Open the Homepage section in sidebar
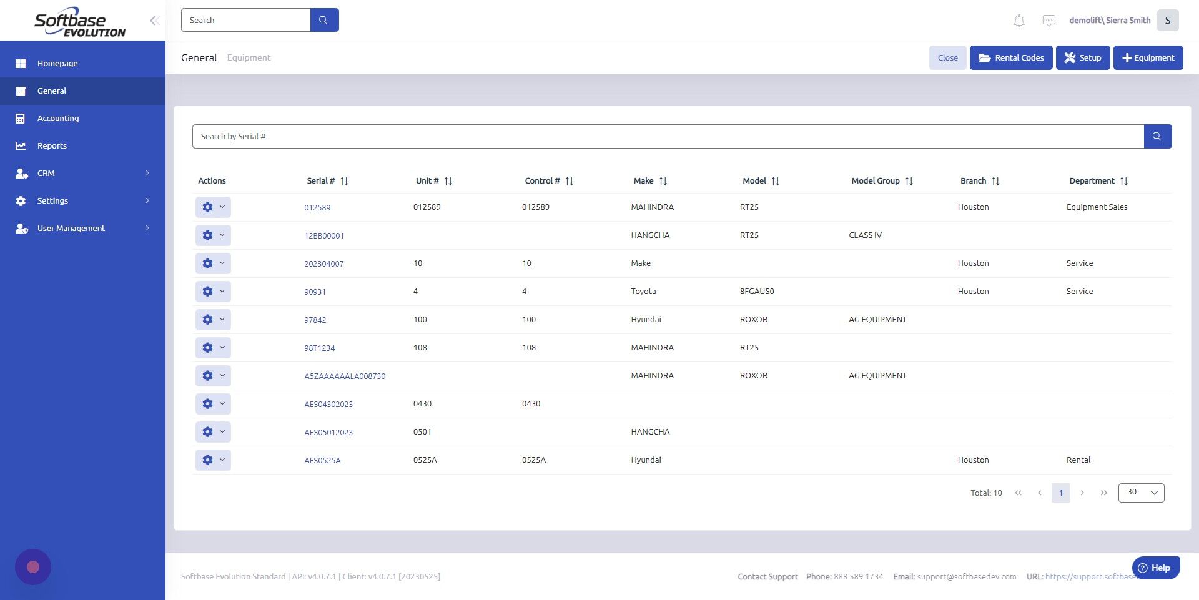Screen dimensions: 1199x600 (x=57, y=63)
